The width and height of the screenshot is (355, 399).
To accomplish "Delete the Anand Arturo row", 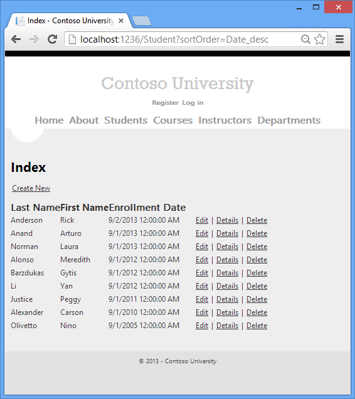I will pos(257,233).
